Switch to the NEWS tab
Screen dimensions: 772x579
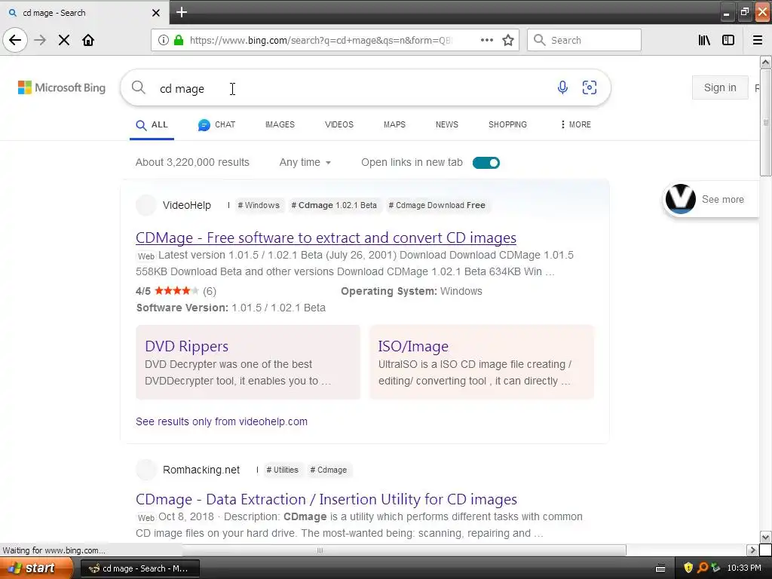[446, 124]
